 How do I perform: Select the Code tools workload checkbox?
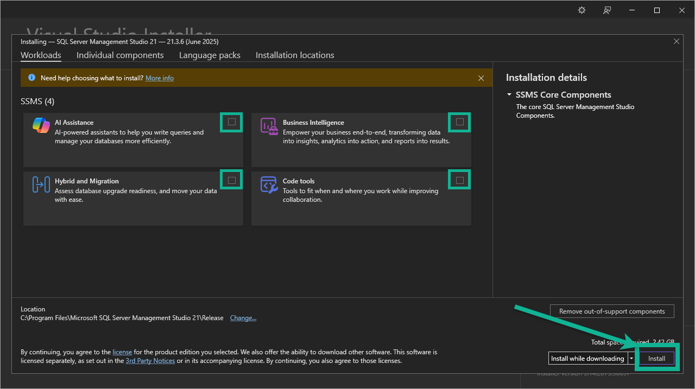point(460,180)
